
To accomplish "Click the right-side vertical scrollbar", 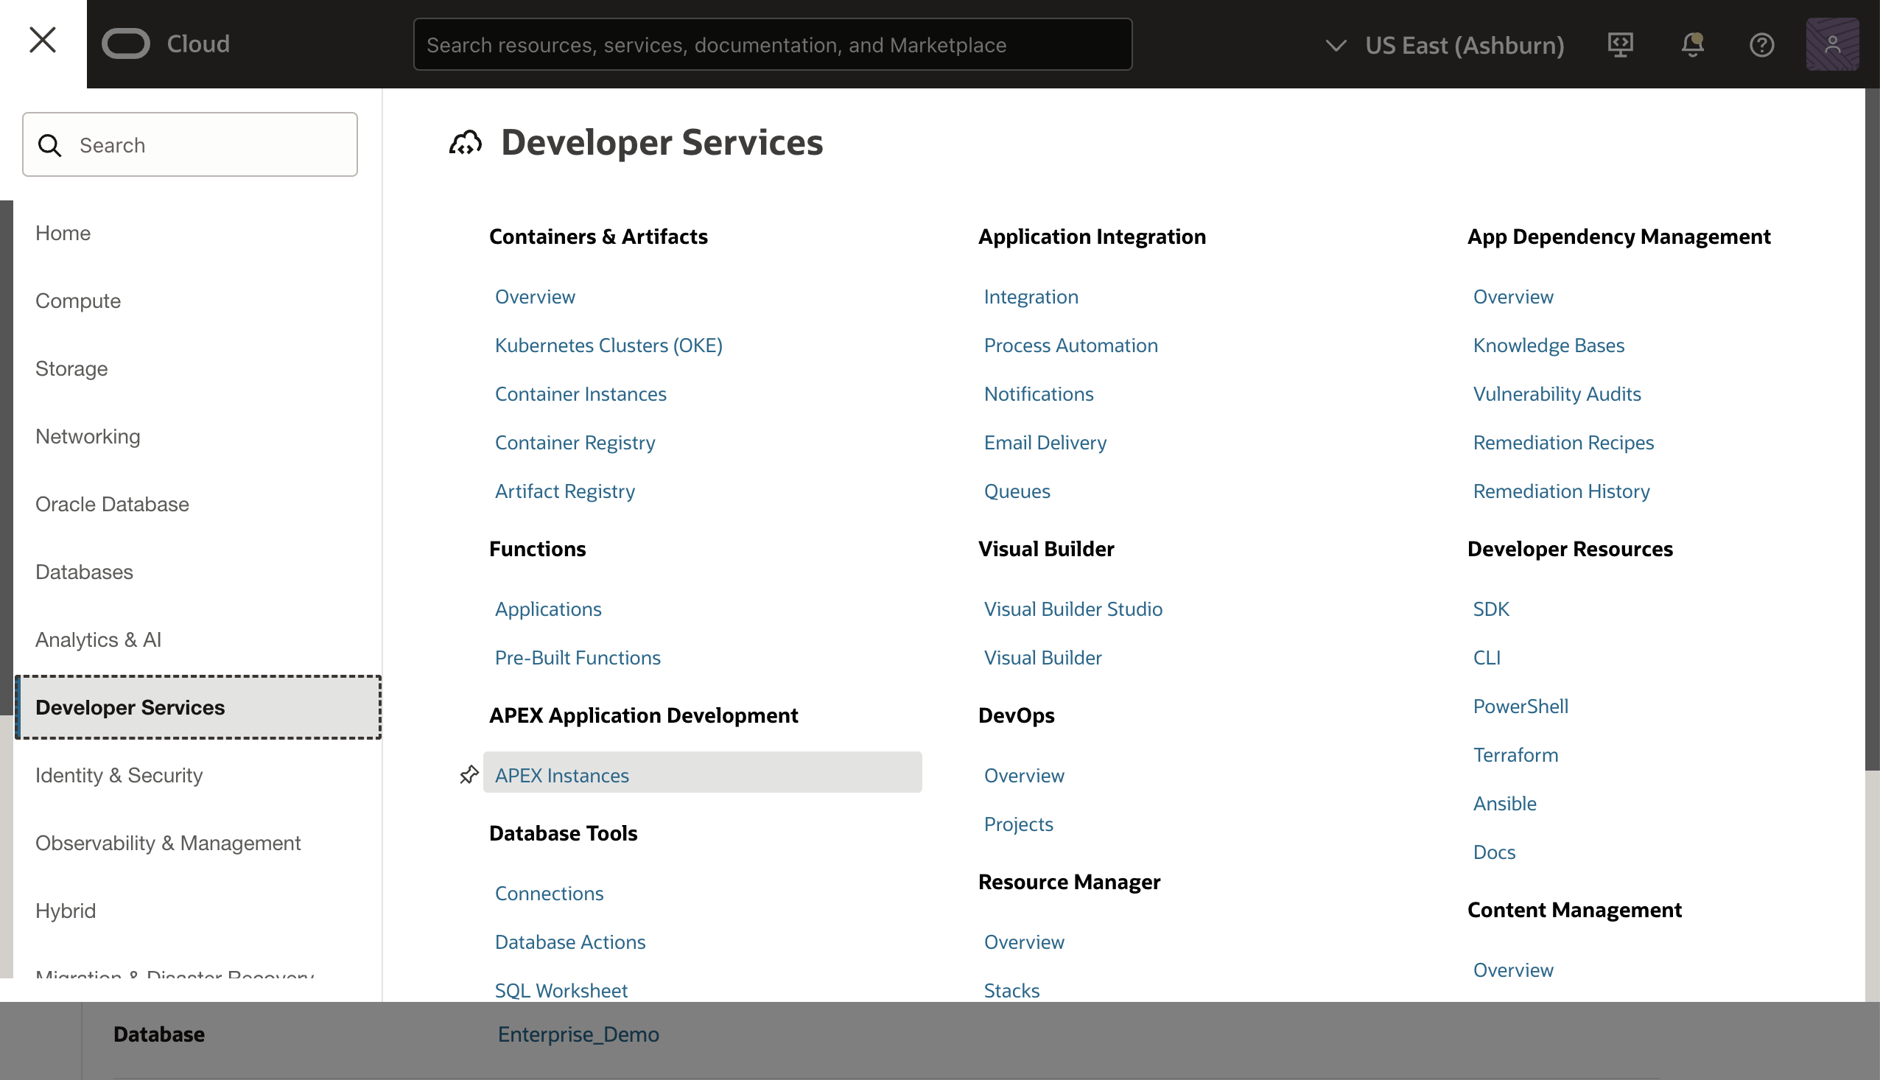I will tap(1872, 430).
